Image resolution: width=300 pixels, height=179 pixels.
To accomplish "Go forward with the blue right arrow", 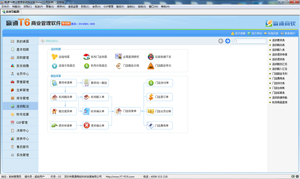I will [228, 41].
